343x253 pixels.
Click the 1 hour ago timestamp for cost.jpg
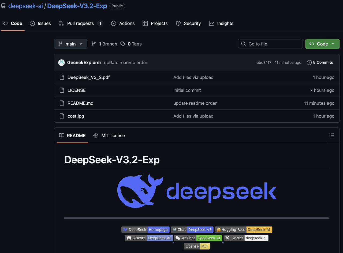click(324, 116)
